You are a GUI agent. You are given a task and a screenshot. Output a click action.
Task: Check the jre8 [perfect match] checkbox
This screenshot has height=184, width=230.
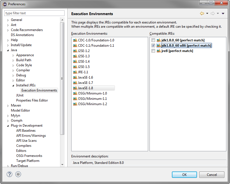153,51
